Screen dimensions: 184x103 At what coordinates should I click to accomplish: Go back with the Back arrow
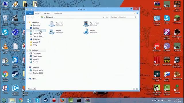pyautogui.click(x=29, y=17)
